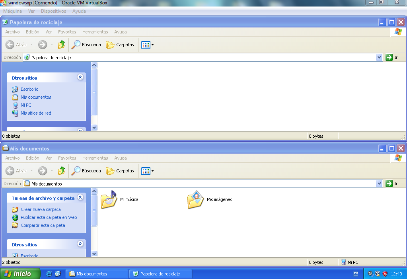Click Búsqueda in Papelera de reciclaje toolbar
Screen dimensions: 407x279
[86, 45]
